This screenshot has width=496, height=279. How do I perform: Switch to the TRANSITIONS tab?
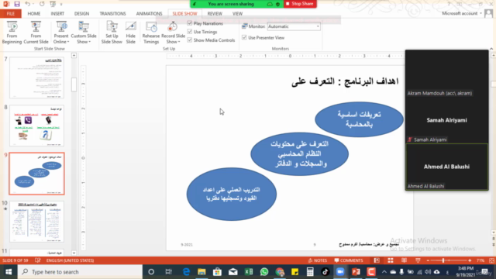(112, 14)
